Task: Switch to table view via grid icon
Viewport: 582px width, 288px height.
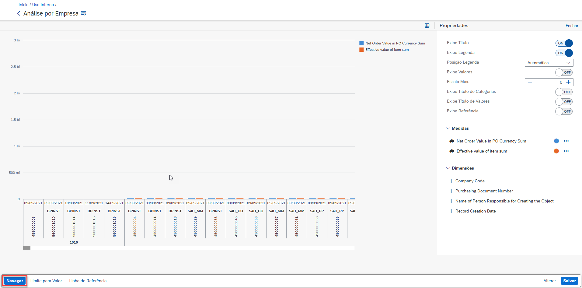Action: pos(427,26)
